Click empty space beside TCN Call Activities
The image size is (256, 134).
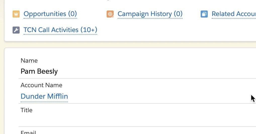pyautogui.click(x=163, y=30)
